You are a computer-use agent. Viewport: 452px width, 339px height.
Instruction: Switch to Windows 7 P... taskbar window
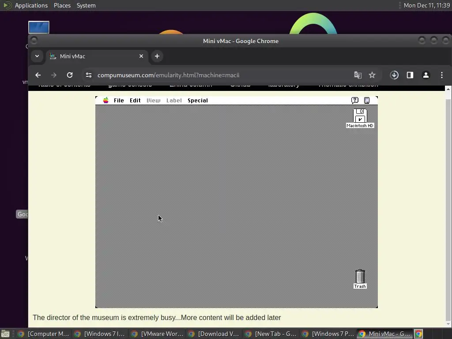328,334
